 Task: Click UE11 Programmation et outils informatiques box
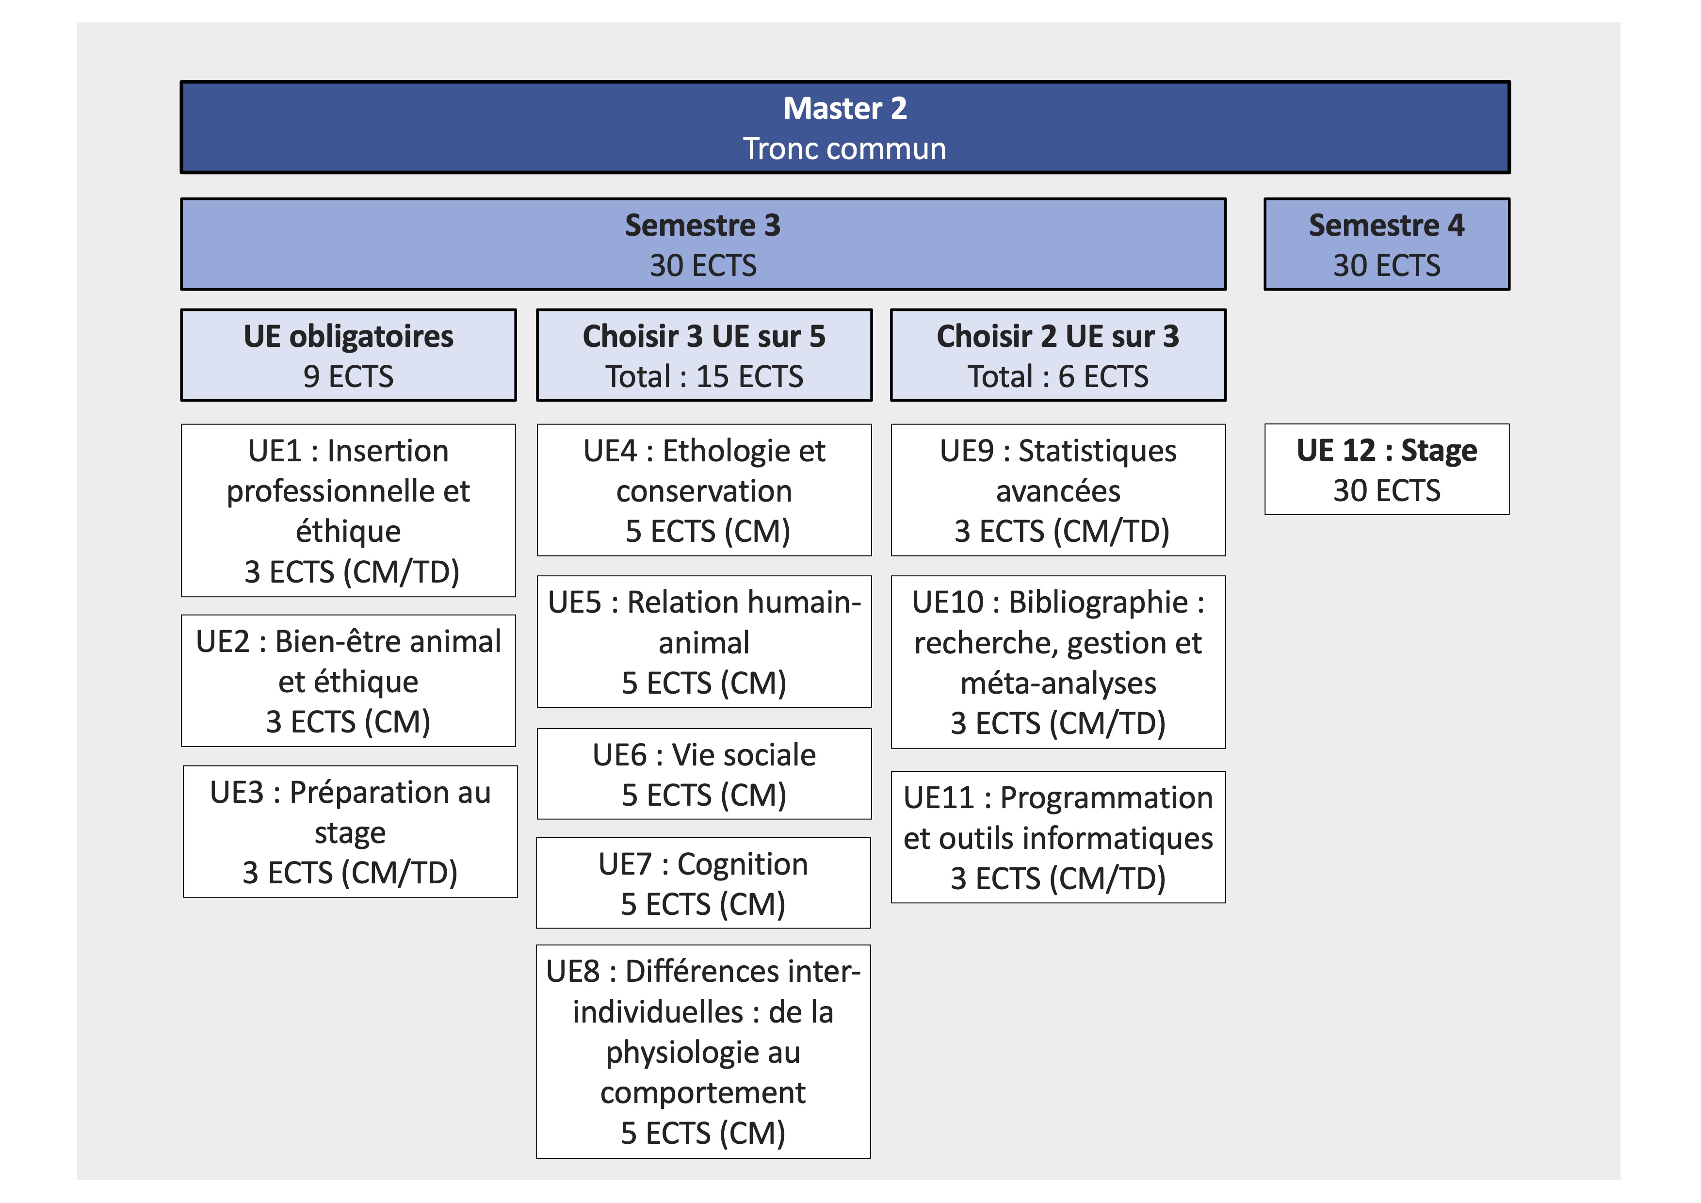pyautogui.click(x=1058, y=837)
